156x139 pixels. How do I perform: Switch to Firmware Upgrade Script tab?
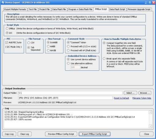tap(139, 9)
